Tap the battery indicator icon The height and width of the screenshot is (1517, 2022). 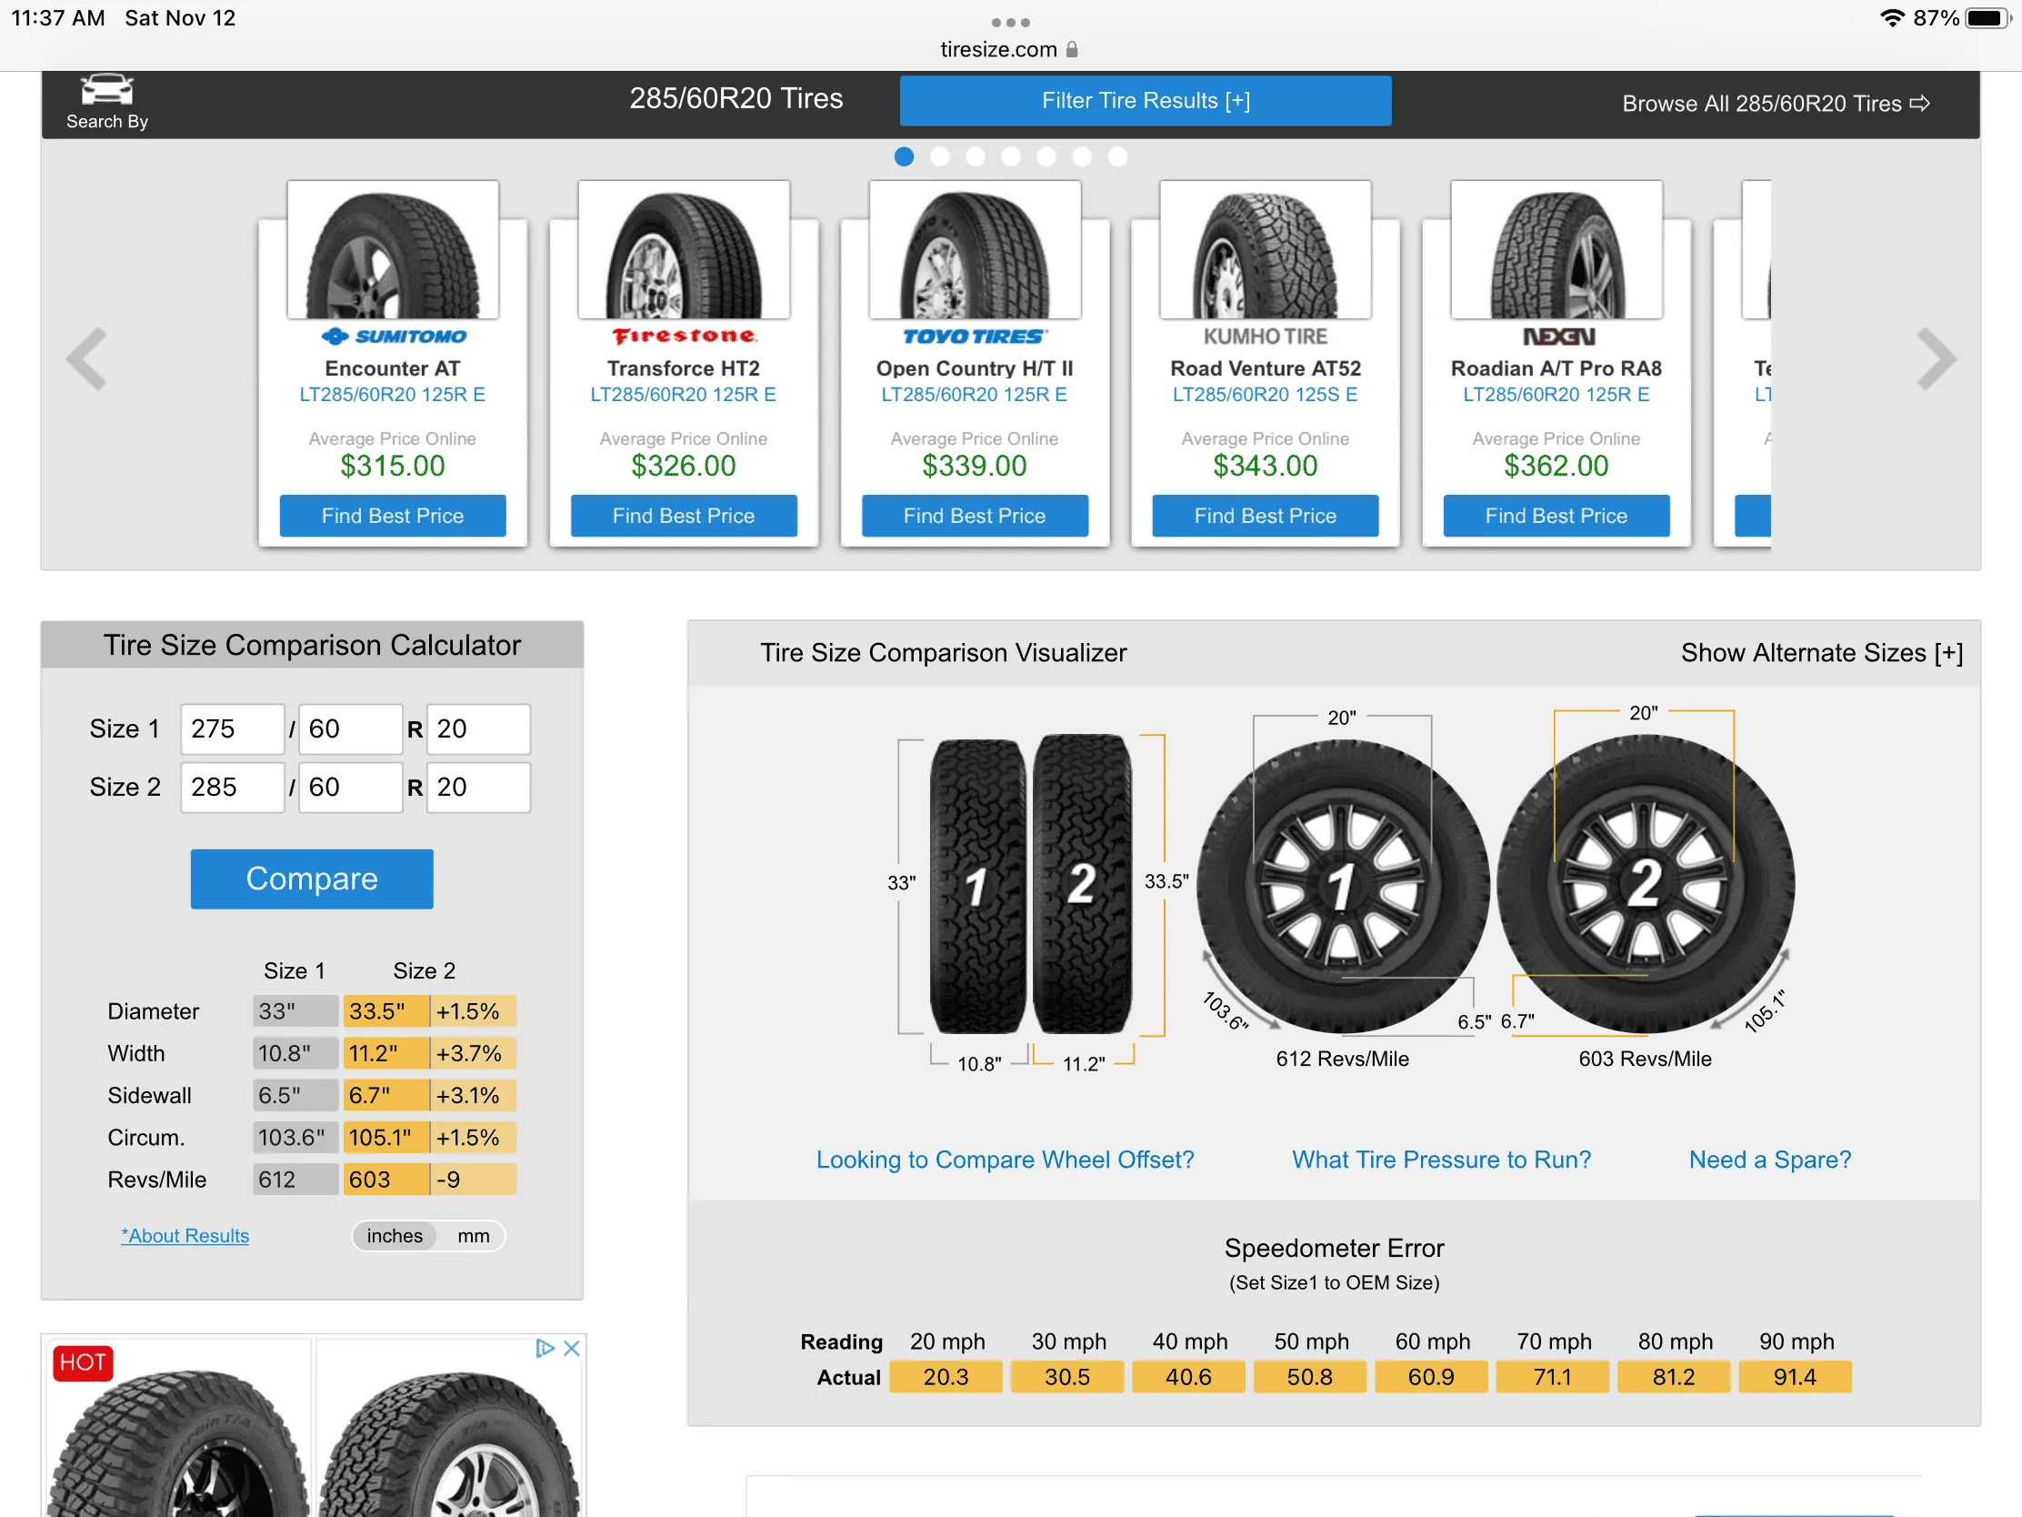click(x=1987, y=18)
